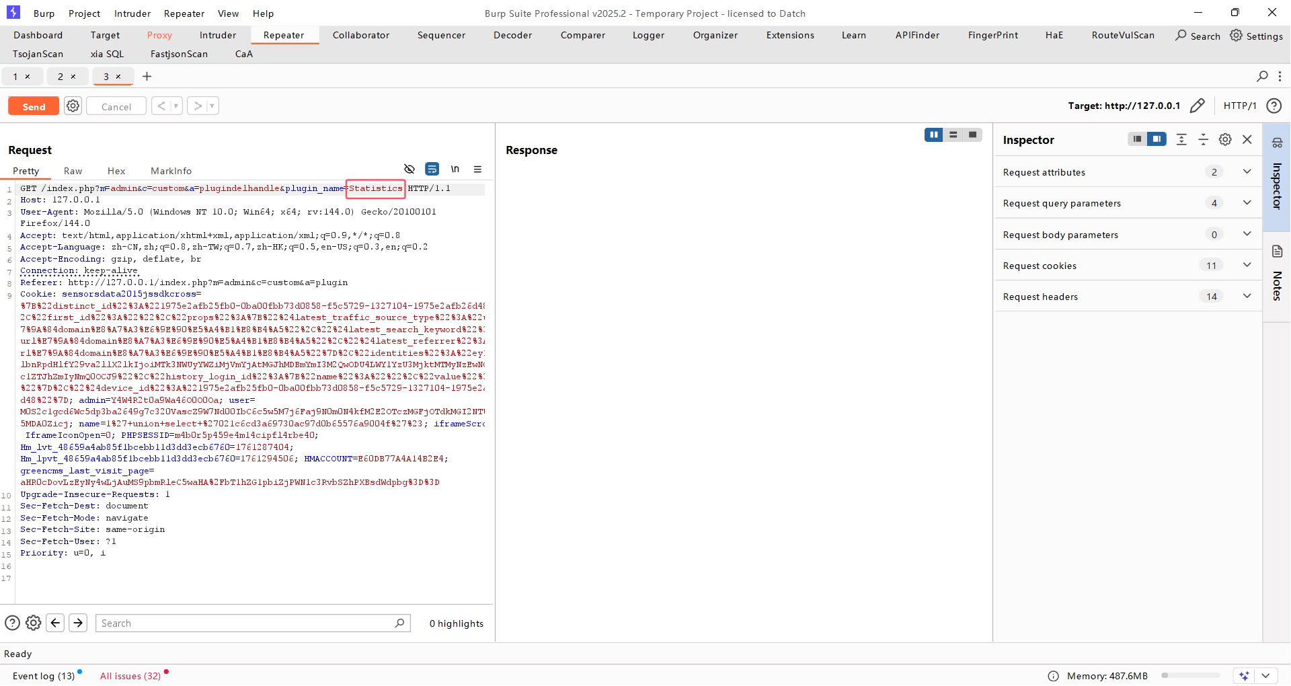This screenshot has width=1291, height=686.
Task: Toggle line wrap in request editor
Action: click(x=432, y=169)
